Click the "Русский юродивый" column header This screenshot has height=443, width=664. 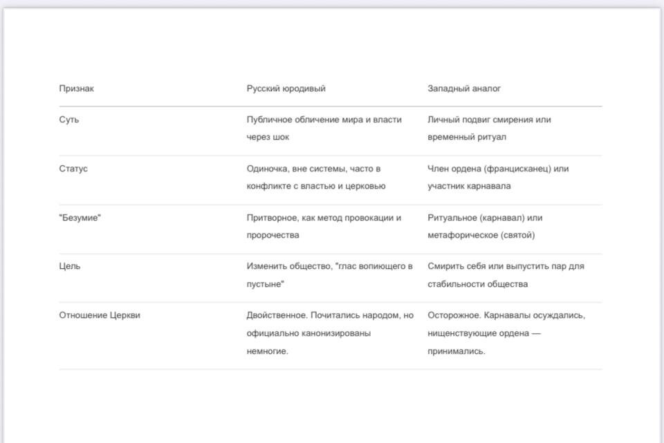point(286,88)
